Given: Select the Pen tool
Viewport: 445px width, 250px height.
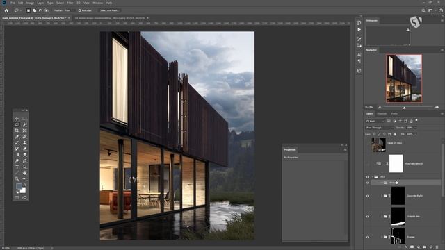Looking at the screenshot, I should (x=25, y=160).
